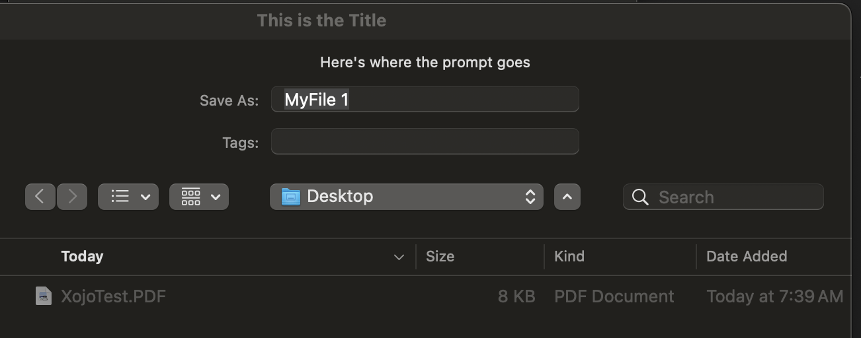Select the XojoTest.PDF file row
Screen dimensions: 861x338
[x=426, y=296]
